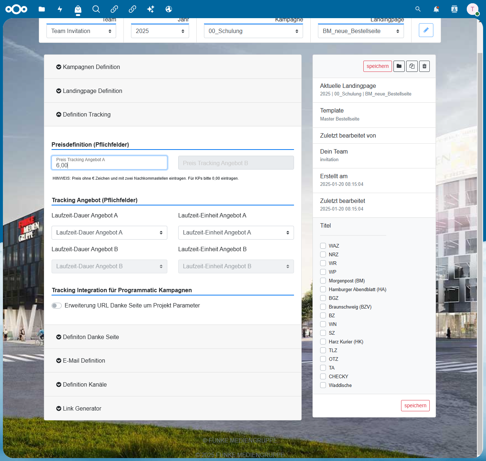Click the page's vertical scrollbar
Screen dimensions: 486x461
click(480, 254)
